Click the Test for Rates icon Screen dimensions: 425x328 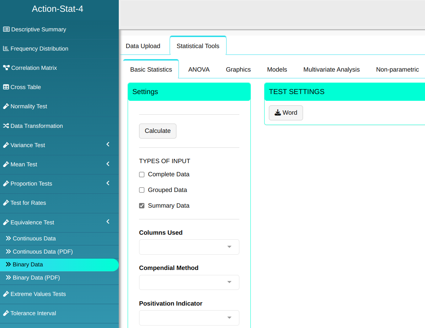coord(6,203)
